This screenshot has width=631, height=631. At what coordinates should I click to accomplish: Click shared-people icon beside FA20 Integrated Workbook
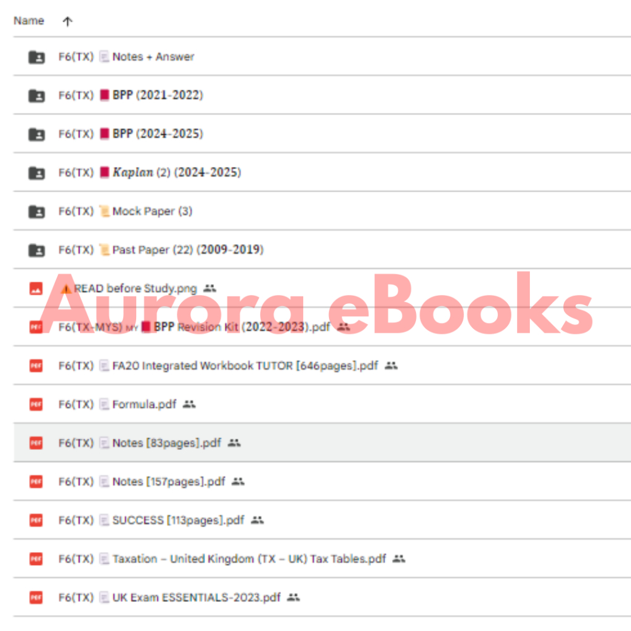(391, 365)
